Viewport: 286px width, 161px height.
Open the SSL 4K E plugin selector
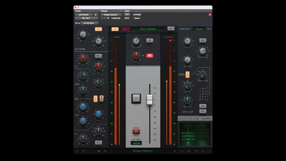[87, 18]
